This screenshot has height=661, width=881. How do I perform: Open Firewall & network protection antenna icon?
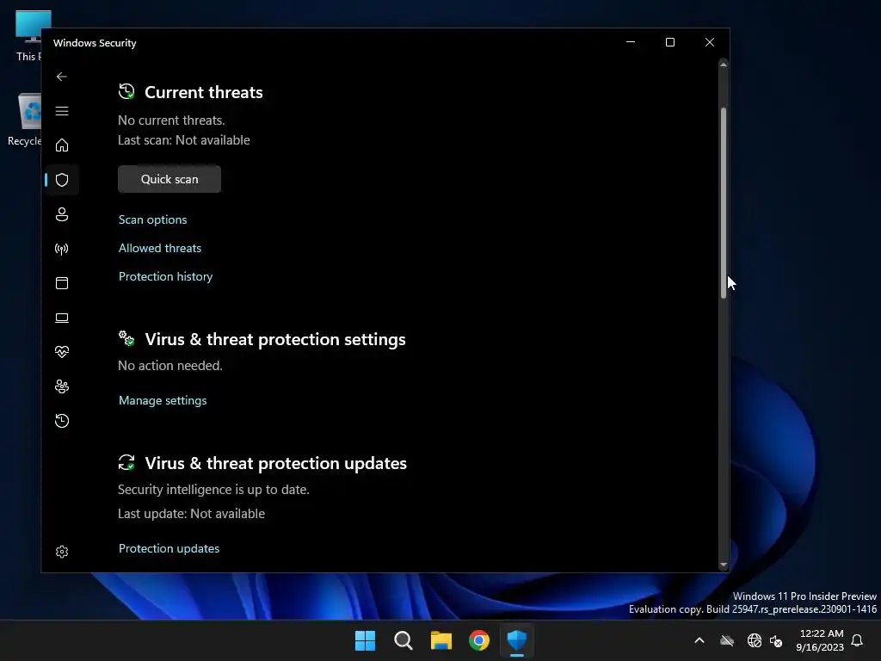pos(62,249)
